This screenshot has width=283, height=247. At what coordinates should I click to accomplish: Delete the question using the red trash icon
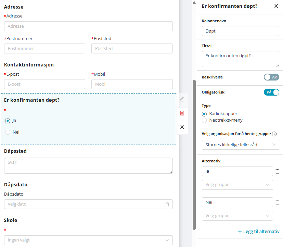pos(182,113)
